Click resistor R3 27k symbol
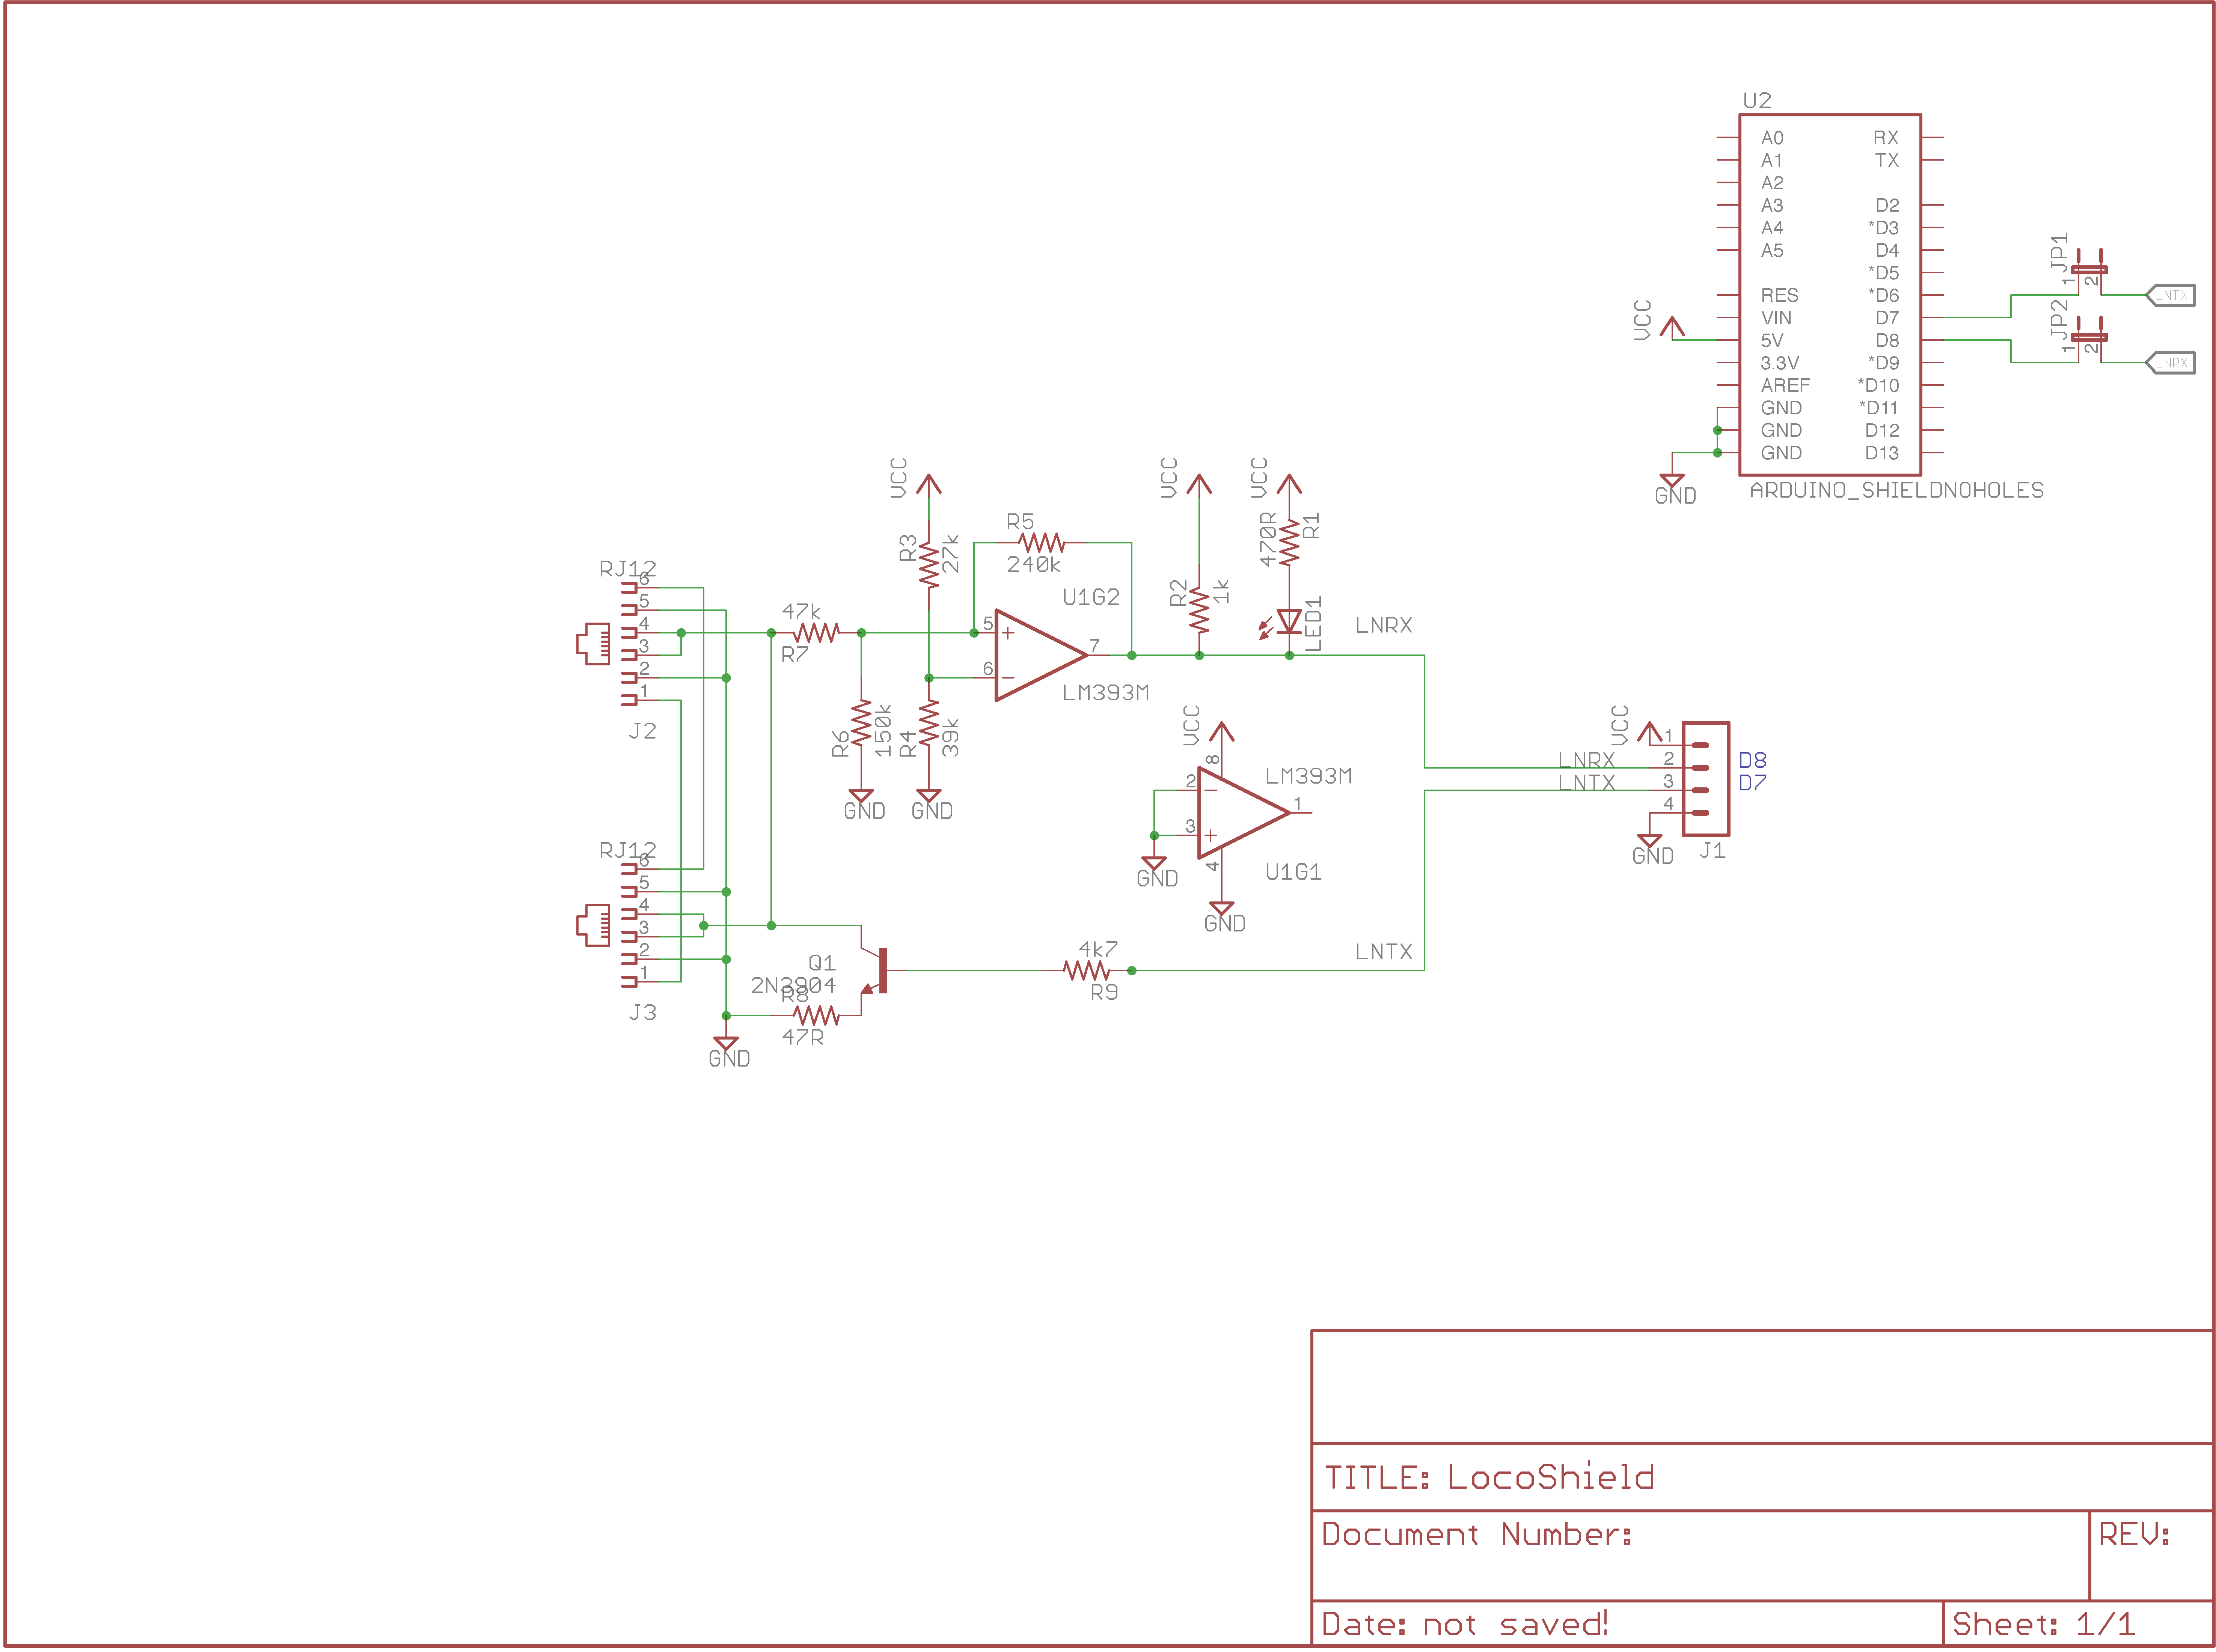Image resolution: width=2216 pixels, height=1652 pixels. point(929,565)
